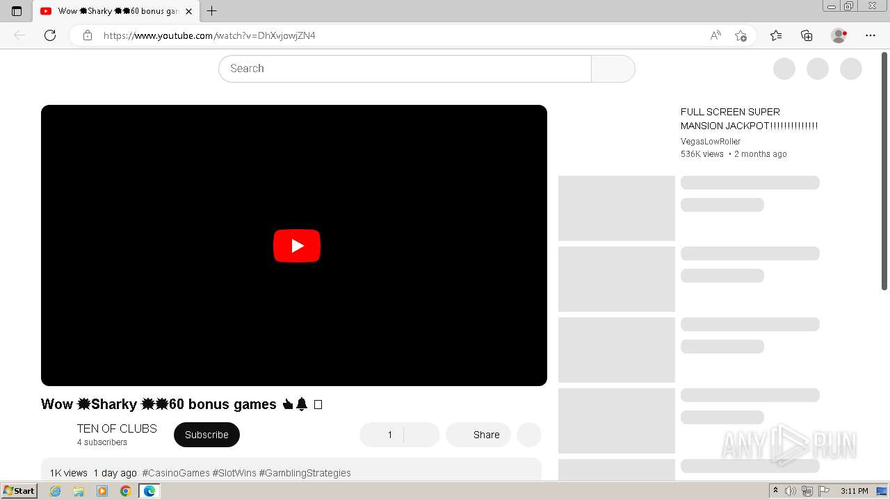The width and height of the screenshot is (890, 500).
Task: Launch Google Chrome from taskbar
Action: tap(125, 491)
